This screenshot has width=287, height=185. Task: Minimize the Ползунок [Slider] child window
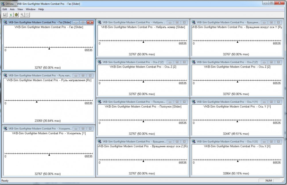click(170, 102)
